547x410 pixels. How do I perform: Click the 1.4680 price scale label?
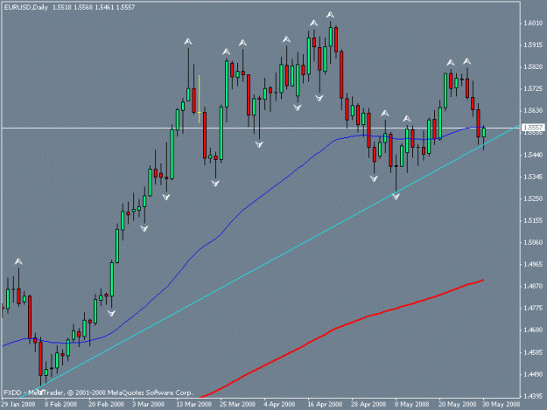point(533,330)
